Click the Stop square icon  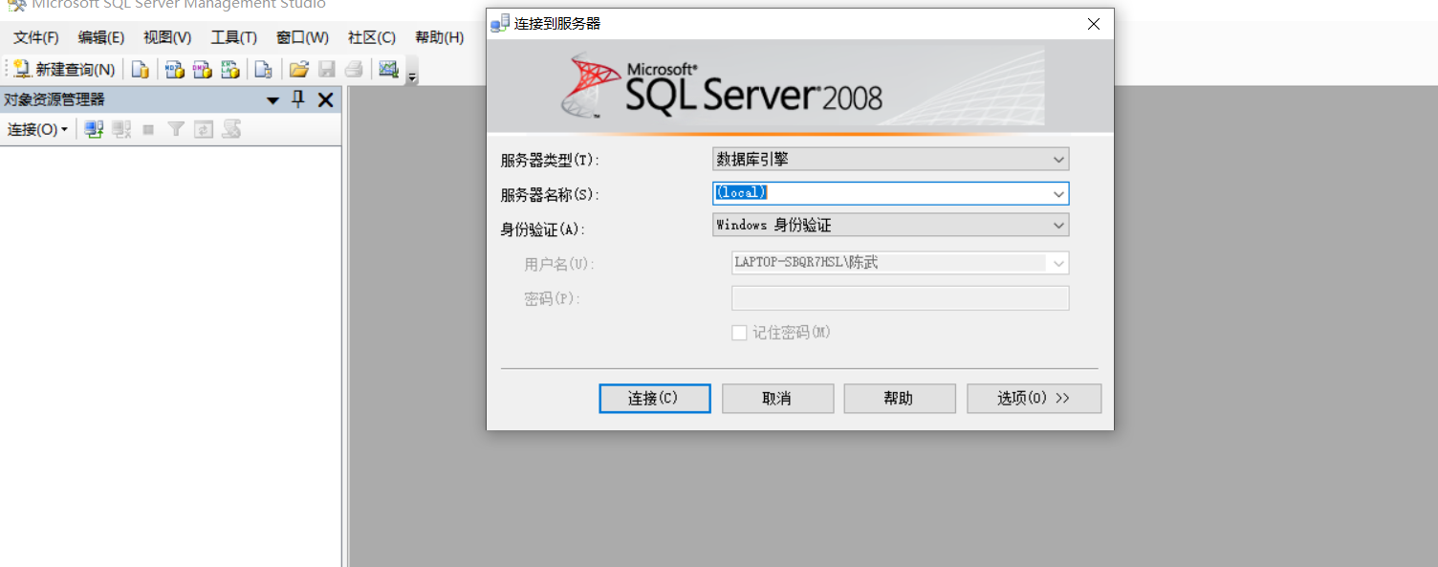pyautogui.click(x=148, y=129)
